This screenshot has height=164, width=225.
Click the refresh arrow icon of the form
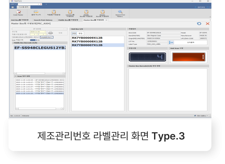(x=199, y=24)
